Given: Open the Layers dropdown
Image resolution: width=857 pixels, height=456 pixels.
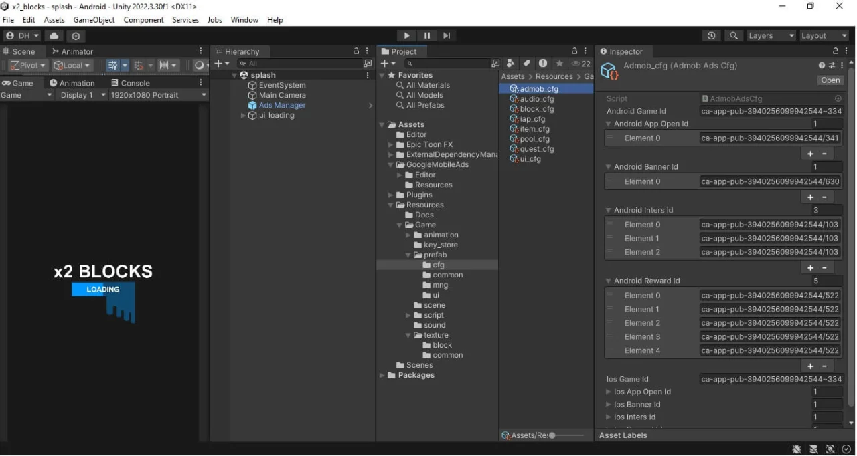Looking at the screenshot, I should pos(771,36).
